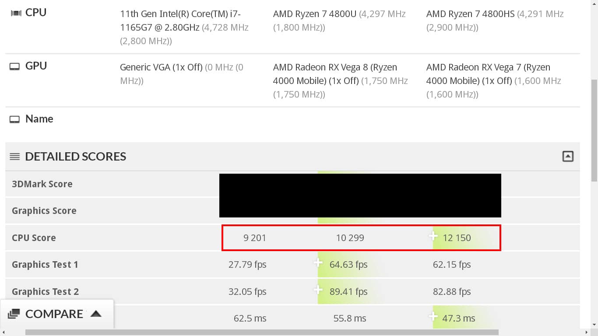Viewport: 598px width, 336px height.
Task: Click the horizontal scrollbar right arrow
Action: point(587,332)
